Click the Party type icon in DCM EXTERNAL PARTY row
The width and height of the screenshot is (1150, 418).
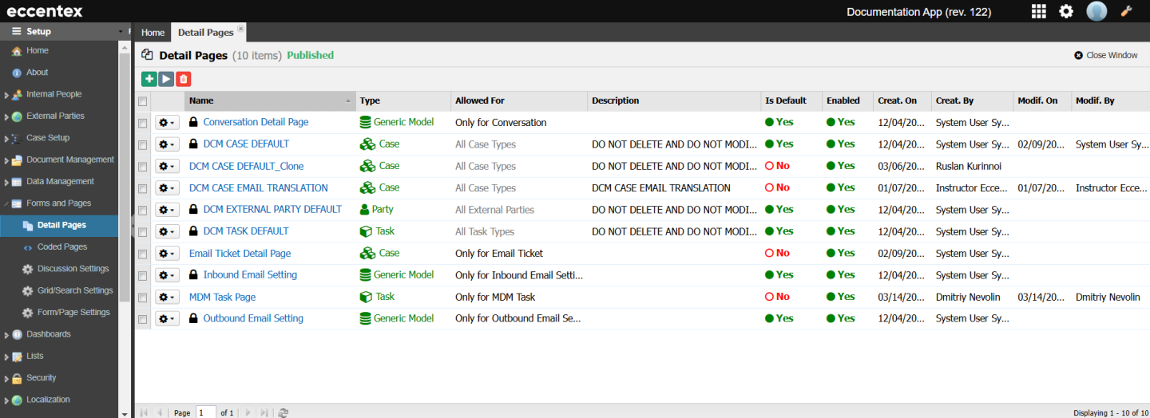[x=365, y=209]
